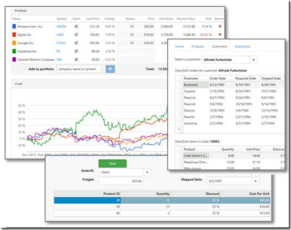Remove Amazon.com row with red X
Image resolution: width=291 pixels, height=230 pixels.
pyautogui.click(x=220, y=26)
